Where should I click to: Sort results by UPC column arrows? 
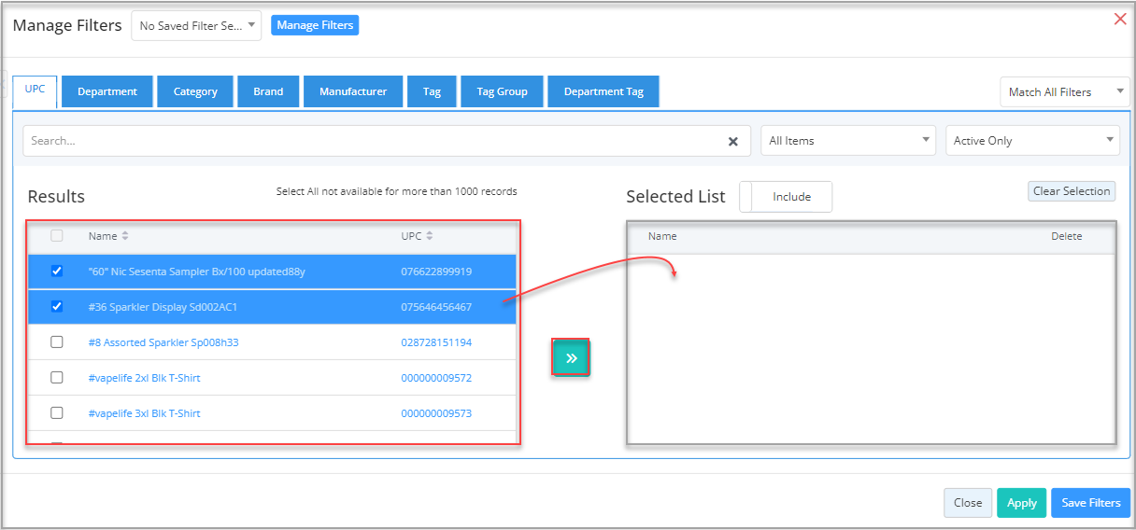[x=430, y=236]
